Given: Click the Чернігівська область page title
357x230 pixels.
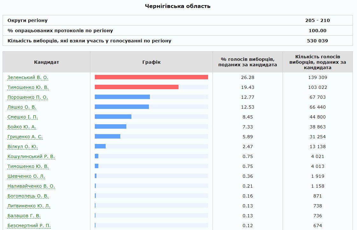Looking at the screenshot, I should [x=178, y=5].
